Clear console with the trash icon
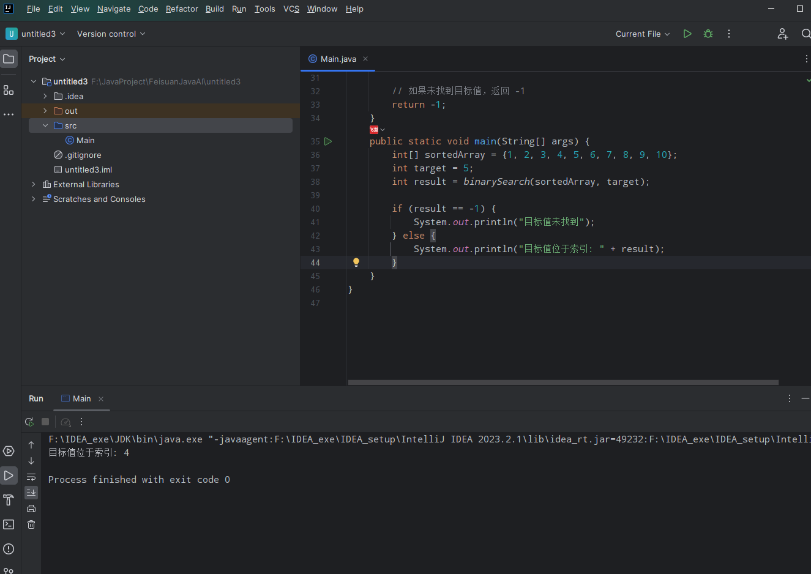Screen dimensions: 811x574 31,524
